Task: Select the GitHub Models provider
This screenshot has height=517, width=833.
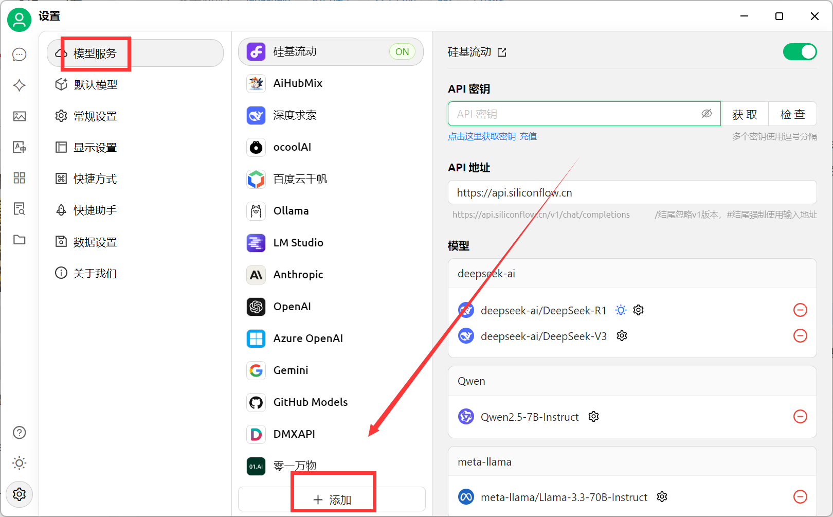Action: pos(331,402)
